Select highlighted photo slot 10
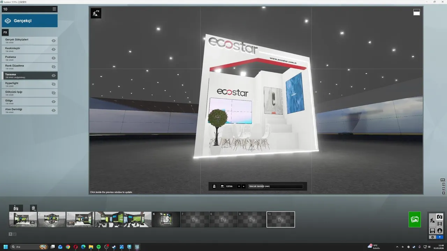447x251 pixels. [x=281, y=219]
